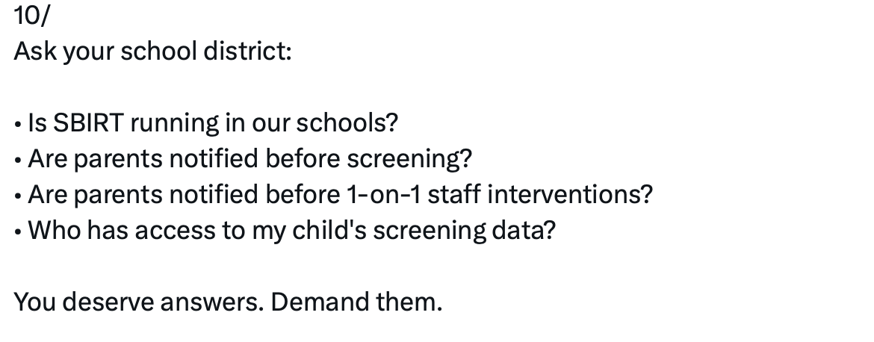Click the bullet before the 1-on-1 interventions question

click(x=18, y=195)
